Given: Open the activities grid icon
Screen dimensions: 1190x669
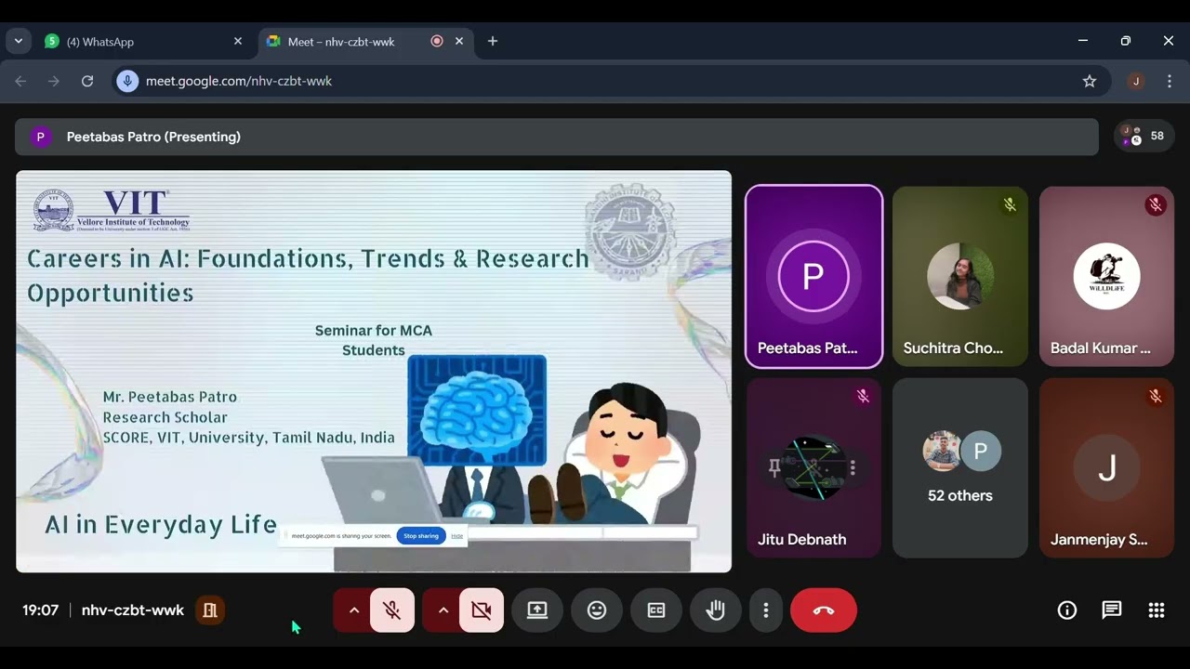Looking at the screenshot, I should coord(1157,610).
